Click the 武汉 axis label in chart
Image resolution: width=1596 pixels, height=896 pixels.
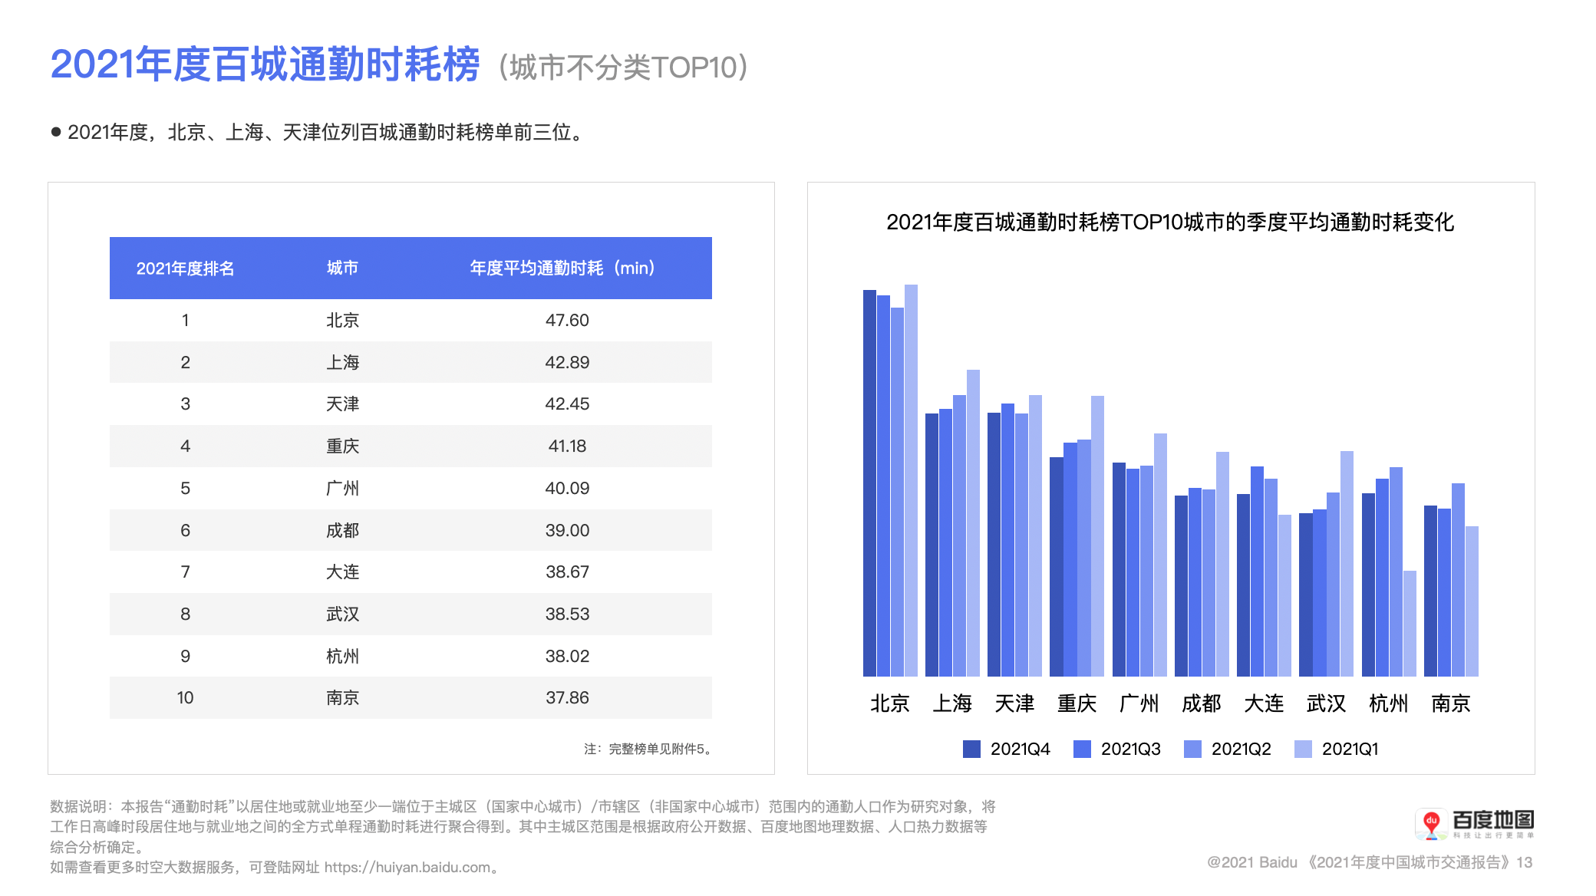pos(1326,703)
